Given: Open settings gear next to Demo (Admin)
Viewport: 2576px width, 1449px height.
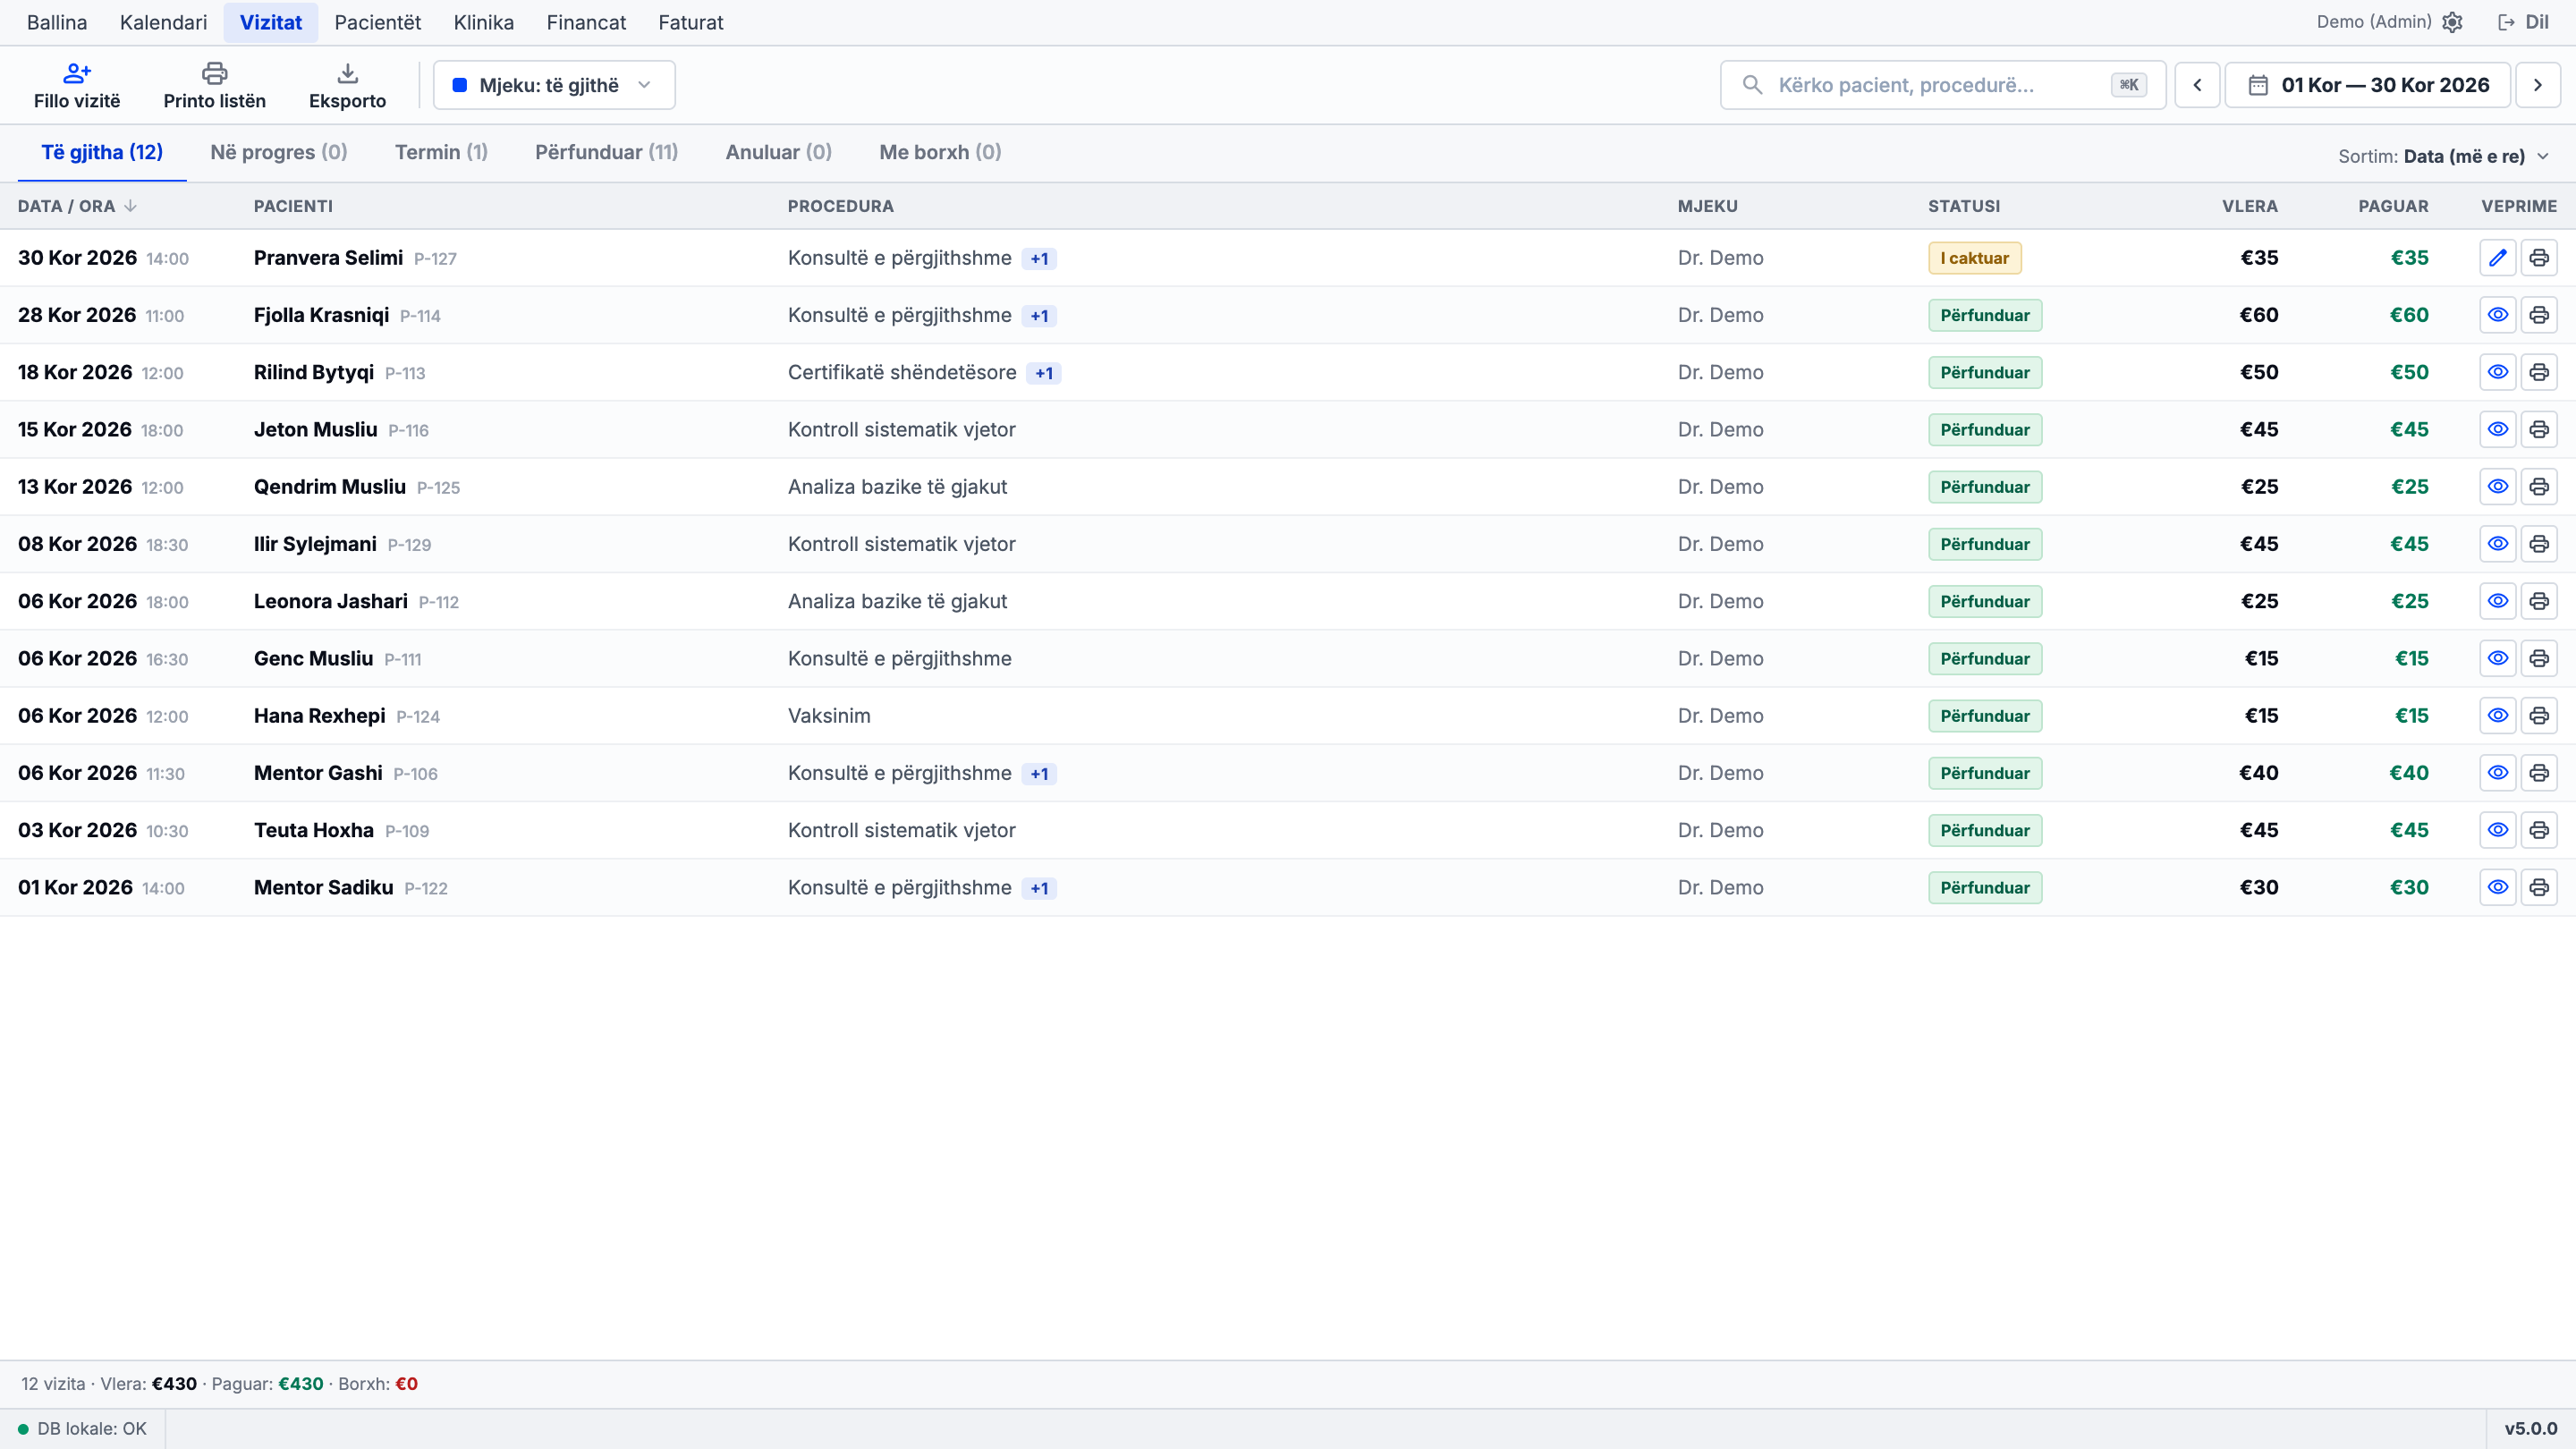Looking at the screenshot, I should pyautogui.click(x=2452, y=22).
